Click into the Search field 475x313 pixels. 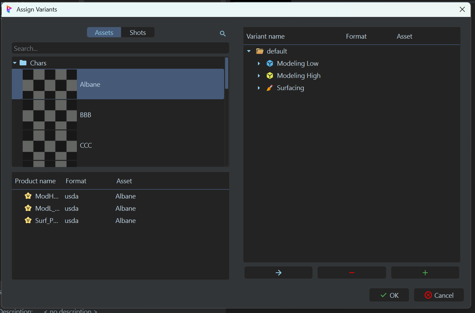click(x=120, y=48)
